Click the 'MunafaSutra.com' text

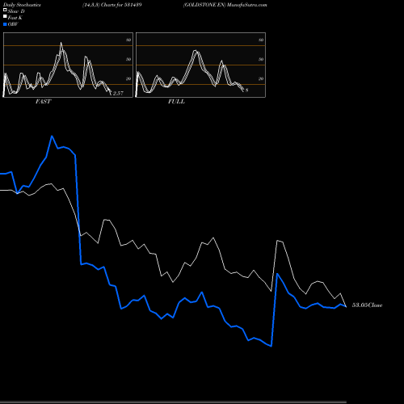pos(247,5)
